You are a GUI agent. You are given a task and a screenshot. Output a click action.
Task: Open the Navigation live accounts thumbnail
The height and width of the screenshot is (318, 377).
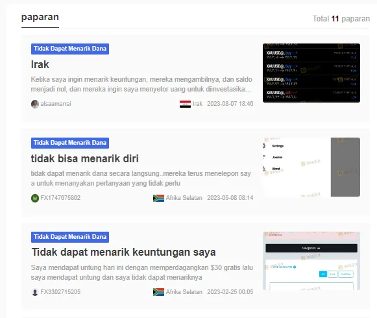311,261
